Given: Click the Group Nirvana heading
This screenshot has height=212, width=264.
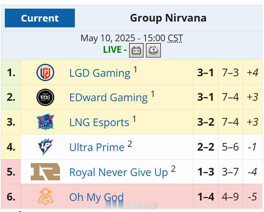Looking at the screenshot, I should pos(168,18).
